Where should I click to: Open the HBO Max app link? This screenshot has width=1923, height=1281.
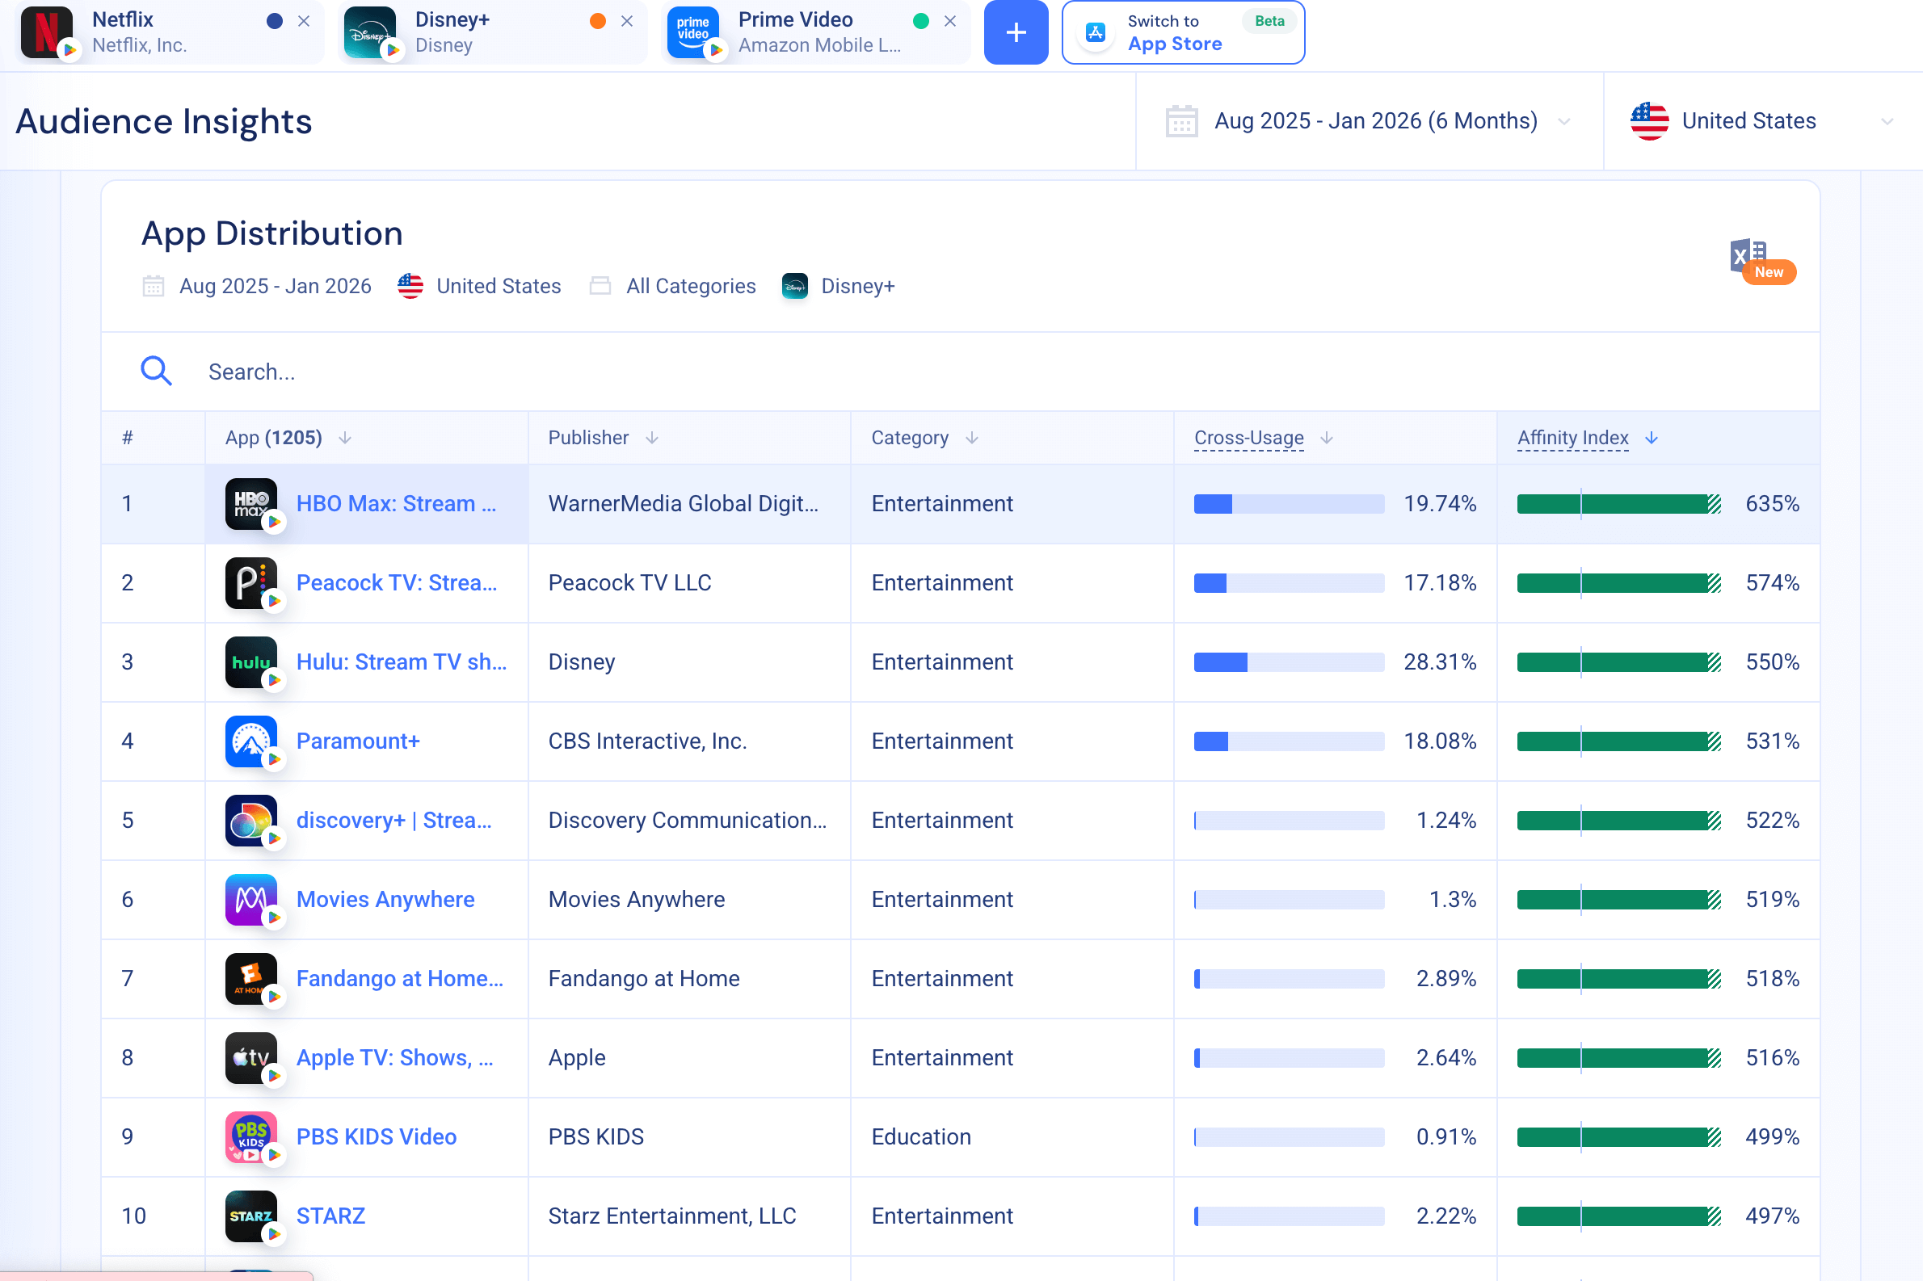397,503
